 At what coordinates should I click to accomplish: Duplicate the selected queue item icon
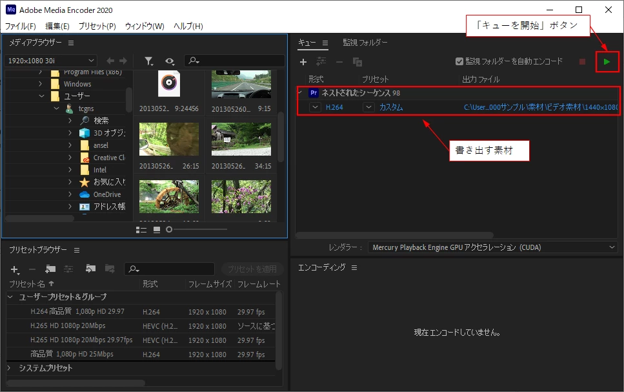pyautogui.click(x=357, y=62)
